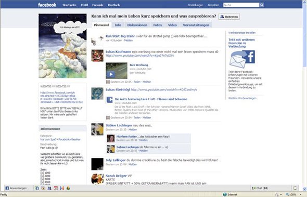Click into the Suche search field
Image resolution: width=307 pixels, height=197 pixels.
(241, 5)
